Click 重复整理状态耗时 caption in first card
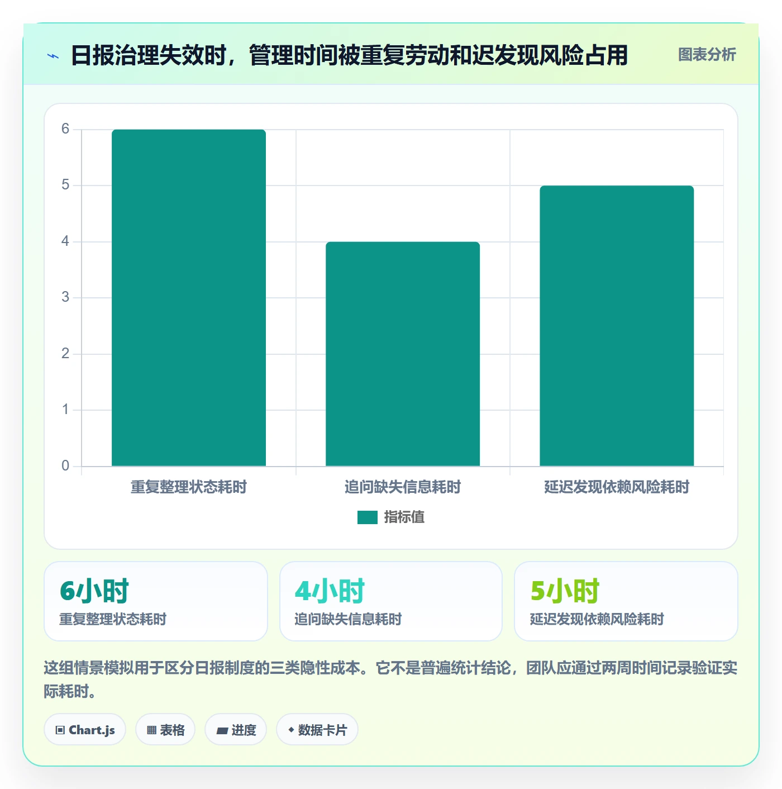The height and width of the screenshot is (789, 782). (x=113, y=619)
